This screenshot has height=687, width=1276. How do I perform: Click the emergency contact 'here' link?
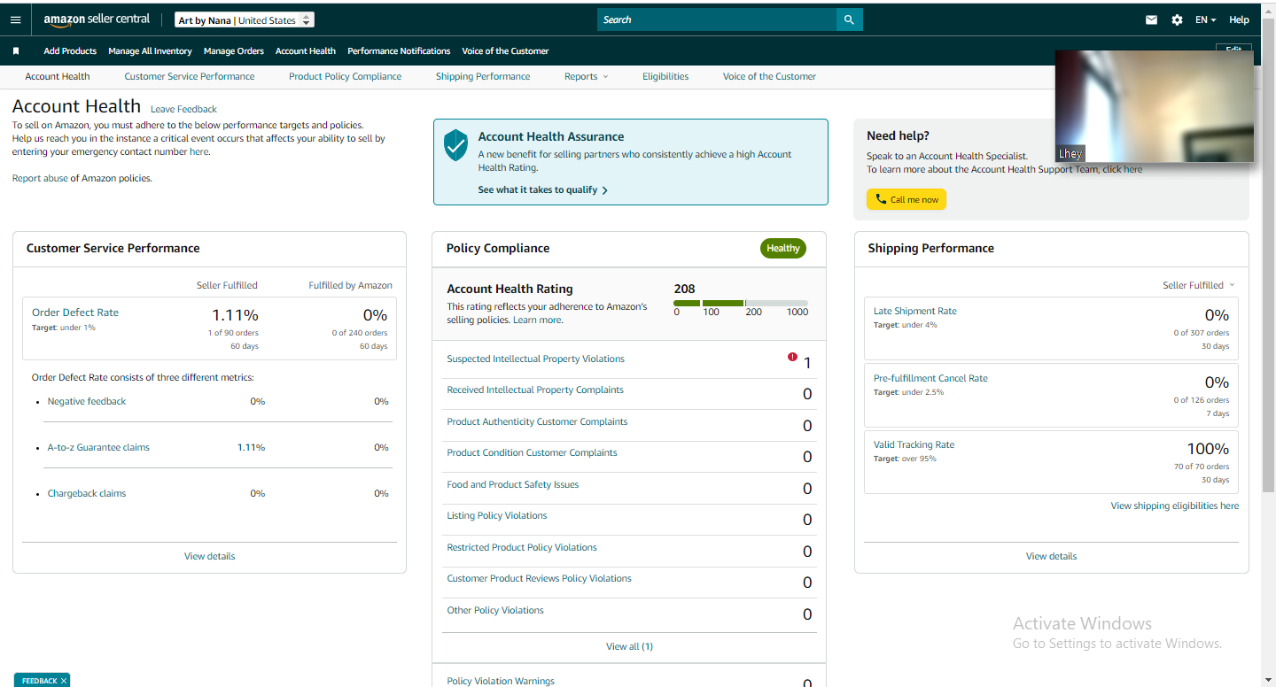199,151
